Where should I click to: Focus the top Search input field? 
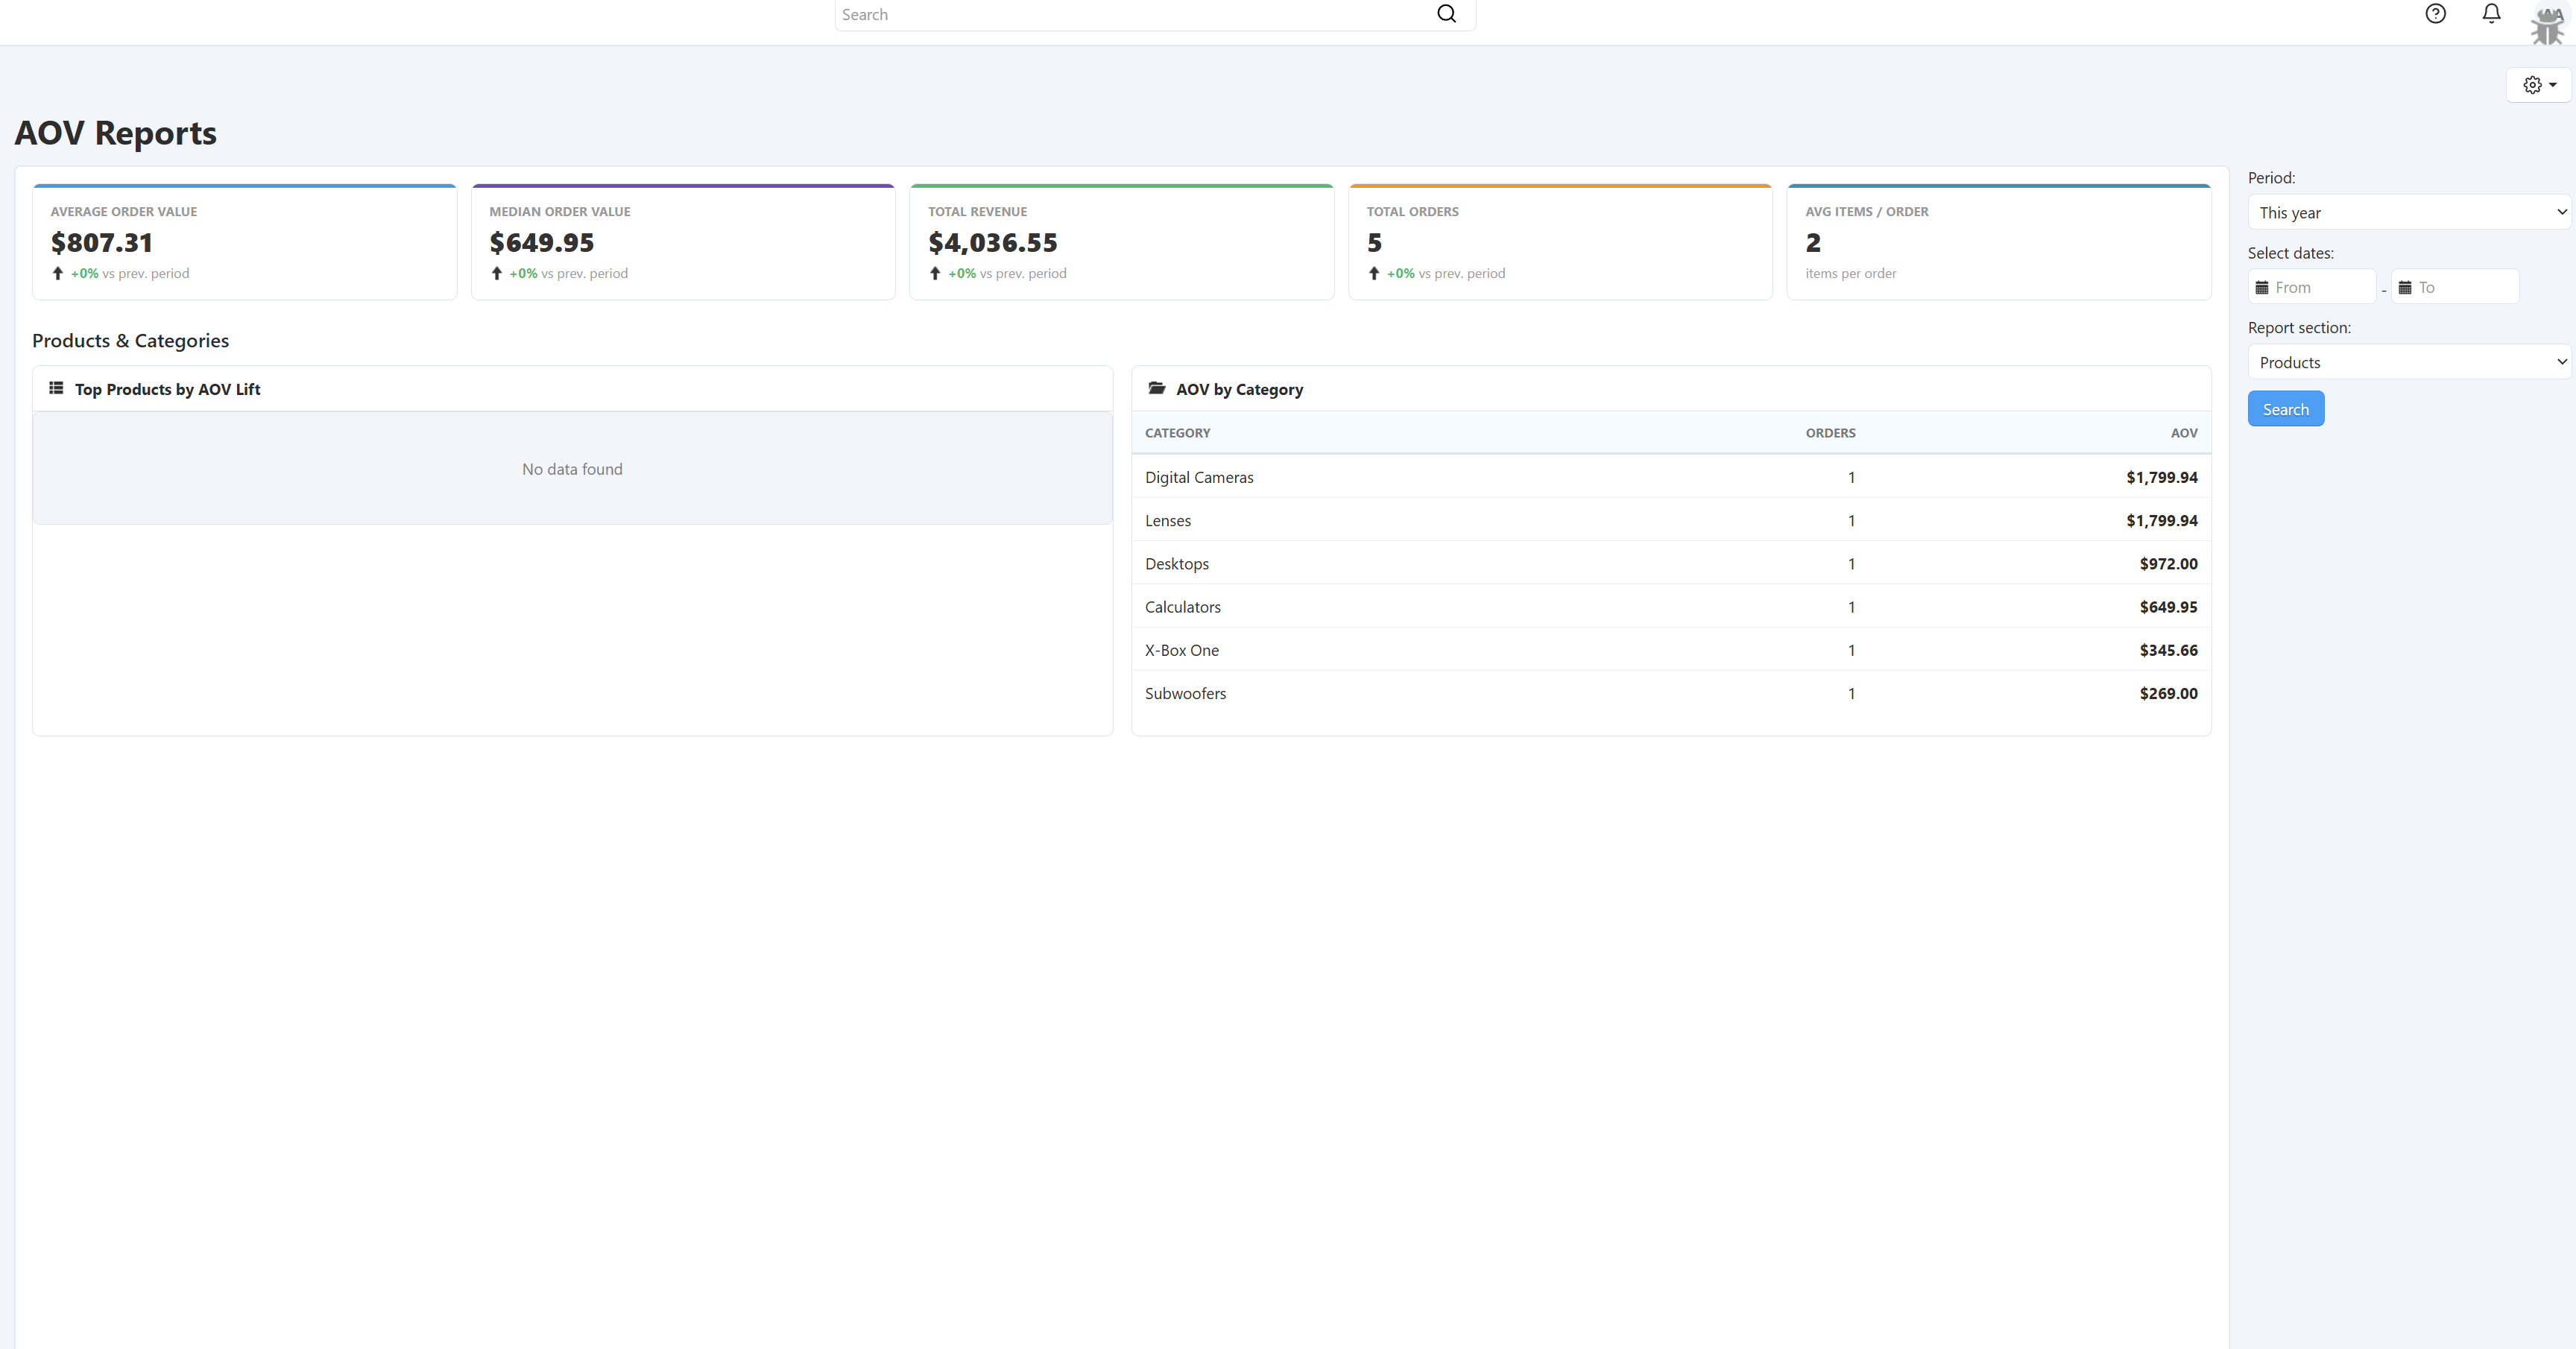(1130, 15)
